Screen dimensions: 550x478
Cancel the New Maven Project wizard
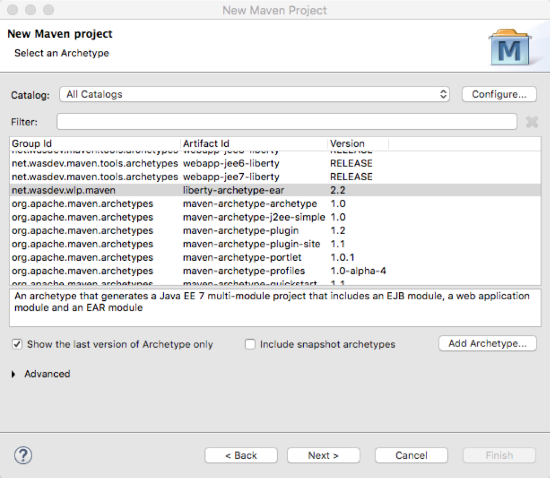(411, 455)
